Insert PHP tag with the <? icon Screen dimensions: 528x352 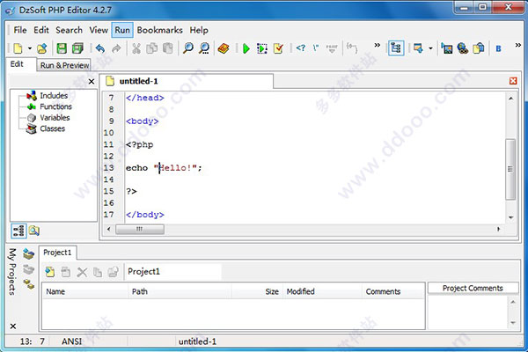pos(301,48)
